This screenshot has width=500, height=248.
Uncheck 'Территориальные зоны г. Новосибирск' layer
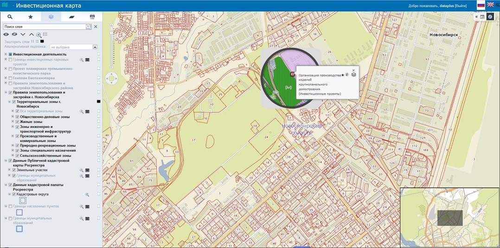[x=14, y=102]
